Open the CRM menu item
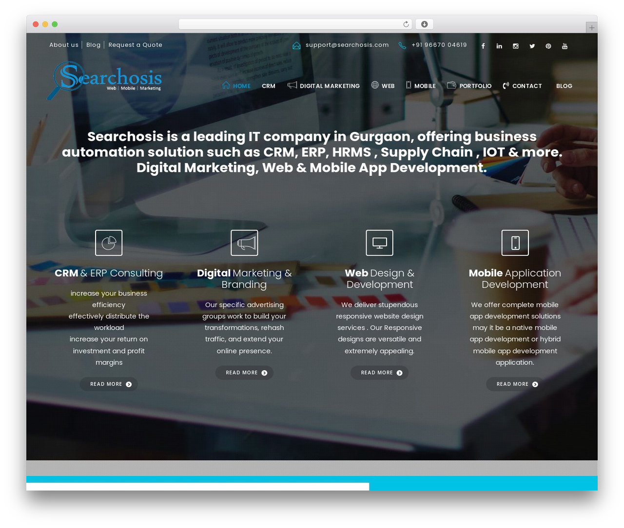 [269, 86]
